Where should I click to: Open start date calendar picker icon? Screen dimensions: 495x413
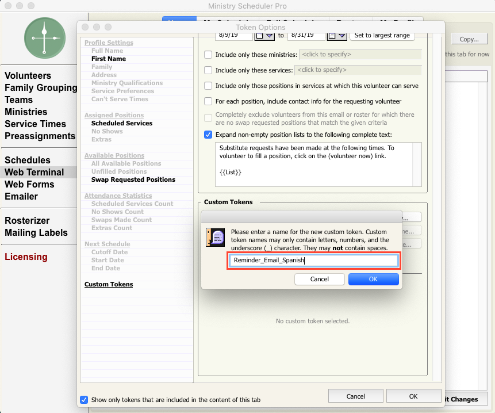tap(264, 36)
